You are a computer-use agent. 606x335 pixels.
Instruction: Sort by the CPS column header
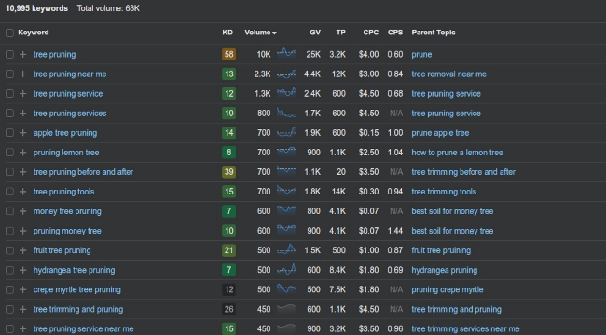pyautogui.click(x=395, y=33)
